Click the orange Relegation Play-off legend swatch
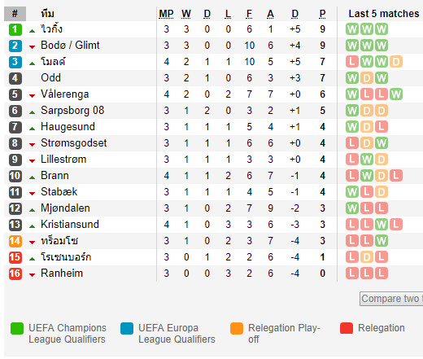 coord(237,328)
